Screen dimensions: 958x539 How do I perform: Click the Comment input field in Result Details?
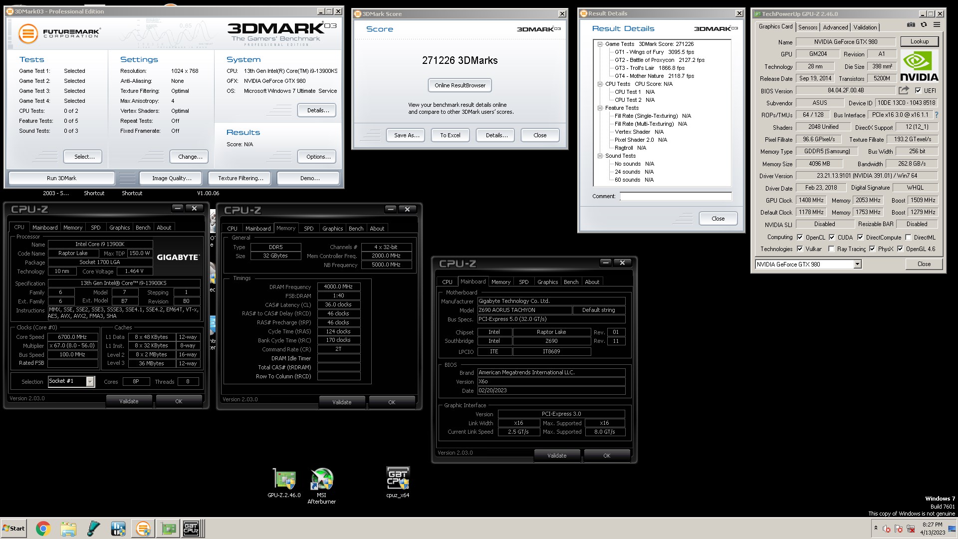coord(676,196)
